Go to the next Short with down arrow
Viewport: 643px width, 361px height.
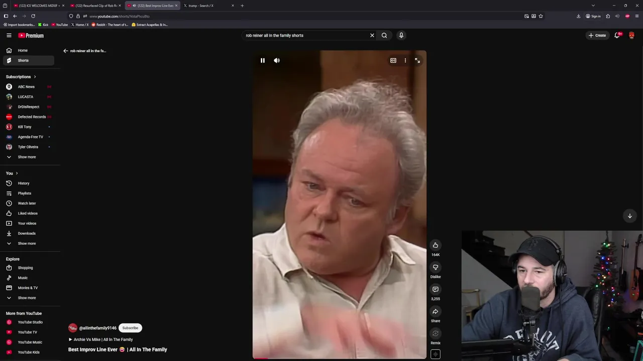[x=629, y=216]
